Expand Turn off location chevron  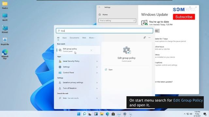[97, 88]
